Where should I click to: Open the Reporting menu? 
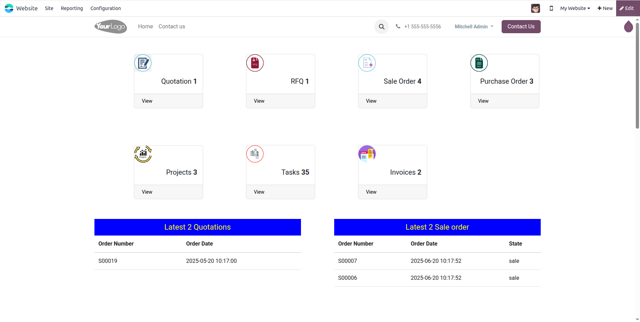pyautogui.click(x=72, y=8)
